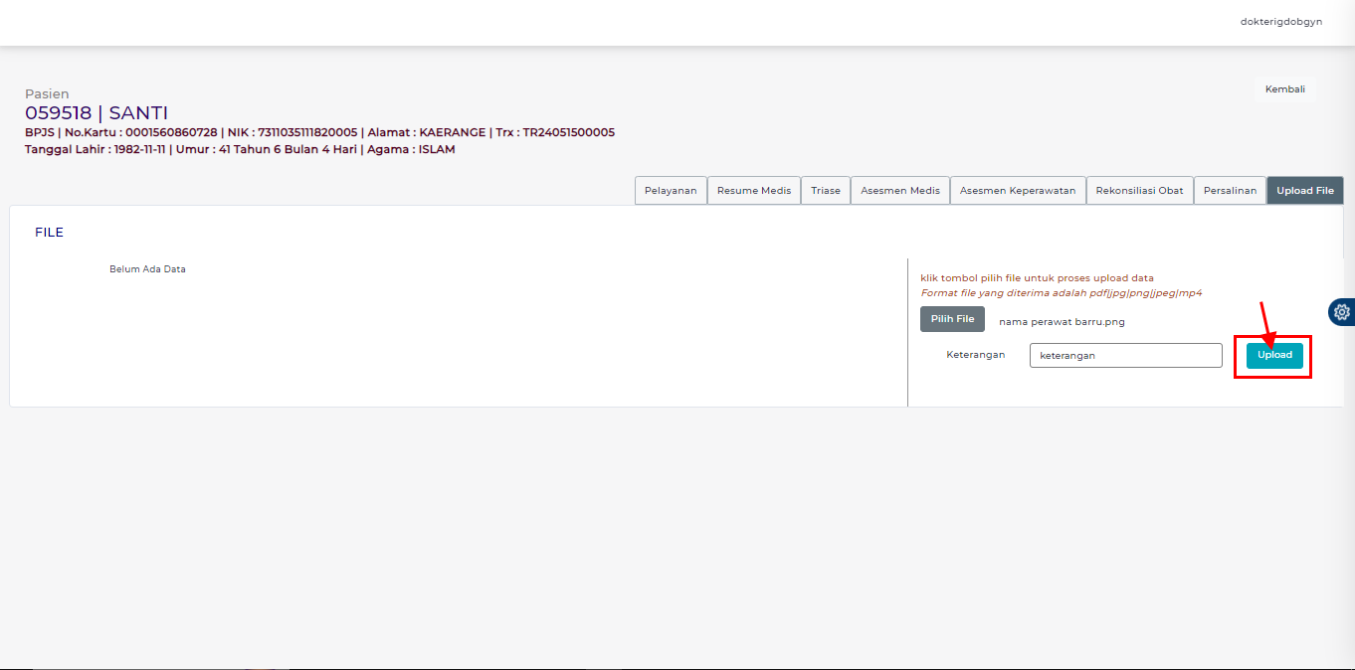
Task: Click the FILE section heading
Action: tap(49, 233)
